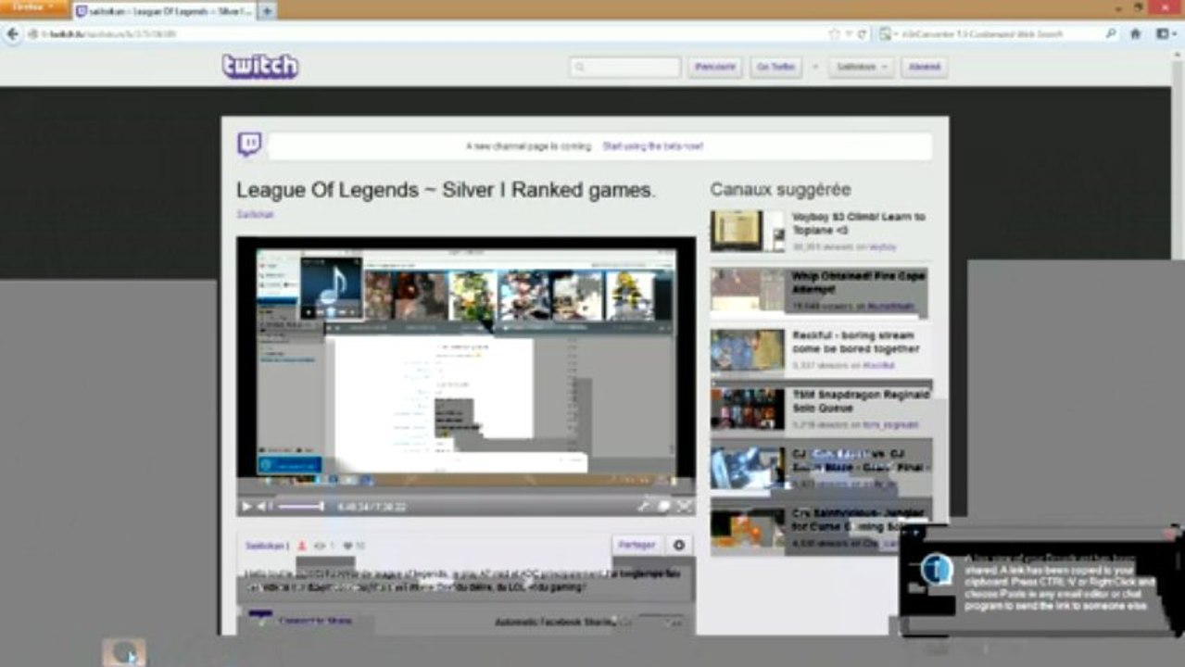Toggle video fullscreen icon
This screenshot has width=1185, height=667.
coord(684,506)
